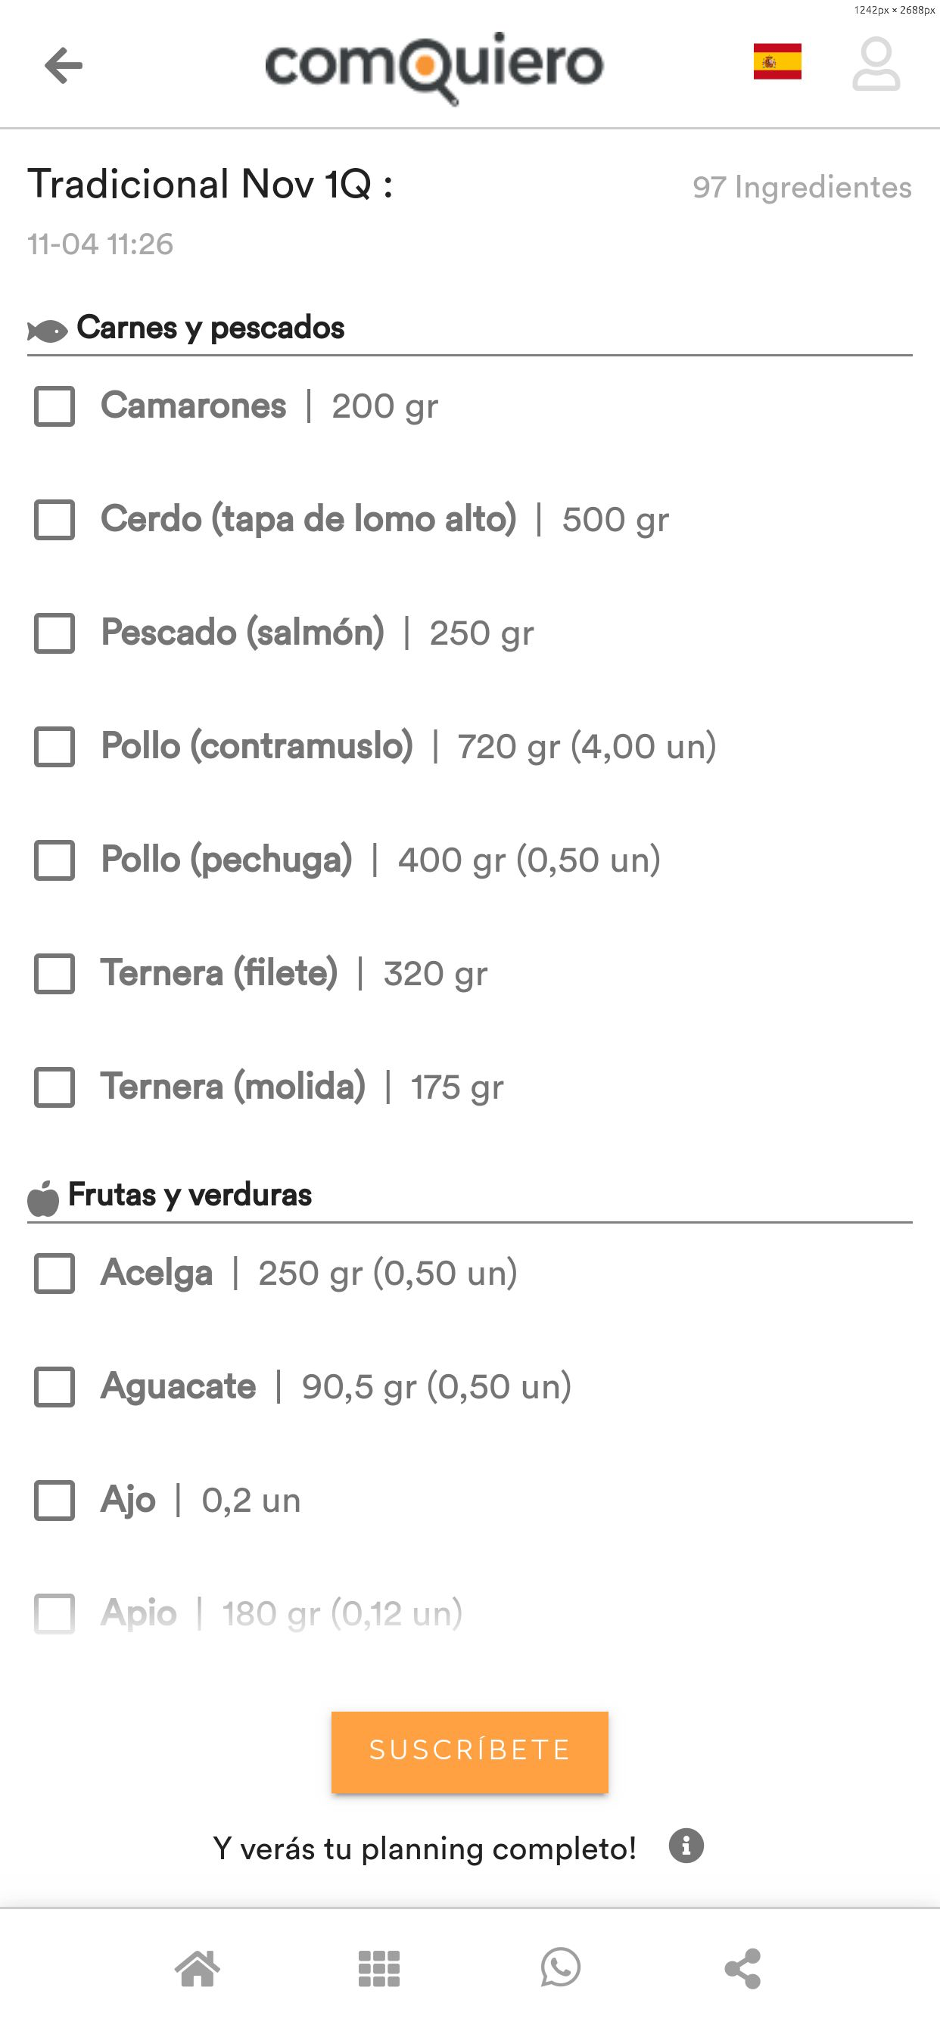Tap the back arrow icon
This screenshot has height=2034, width=940.
pos(63,65)
